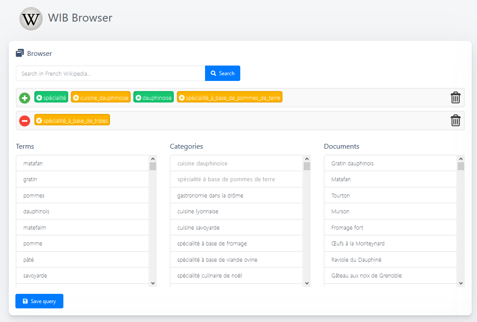Remove the 'dauphinoise' tag via its x icon
Image resolution: width=477 pixels, height=322 pixels.
point(138,98)
